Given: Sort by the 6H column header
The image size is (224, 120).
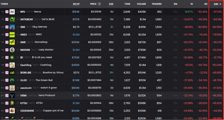Looking at the screenshot, I should tap(206, 4).
